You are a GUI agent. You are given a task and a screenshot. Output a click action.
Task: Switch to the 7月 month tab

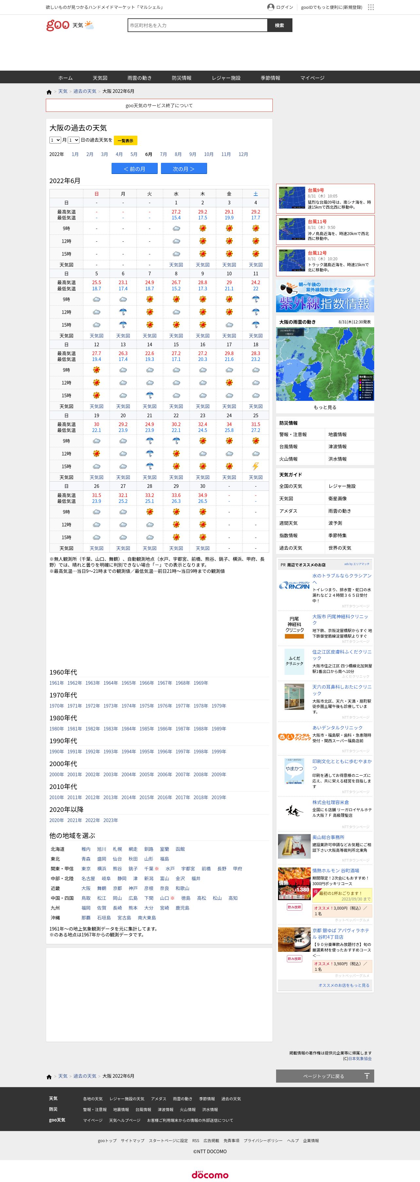coord(164,154)
